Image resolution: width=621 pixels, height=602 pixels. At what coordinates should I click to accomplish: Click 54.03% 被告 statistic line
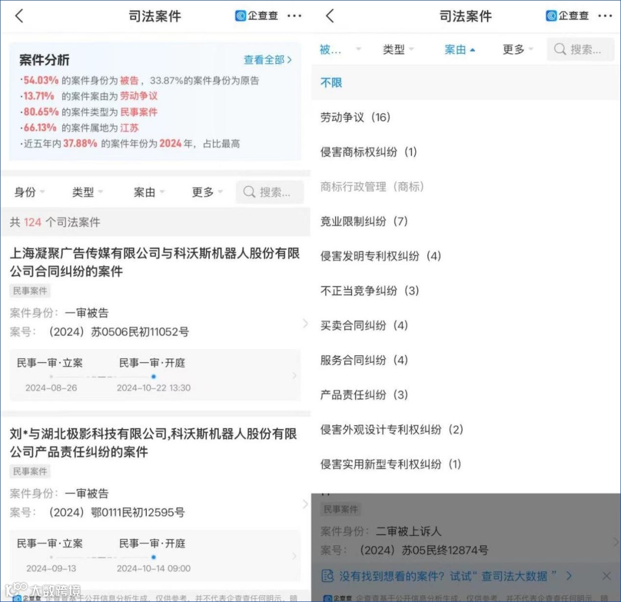click(x=139, y=80)
